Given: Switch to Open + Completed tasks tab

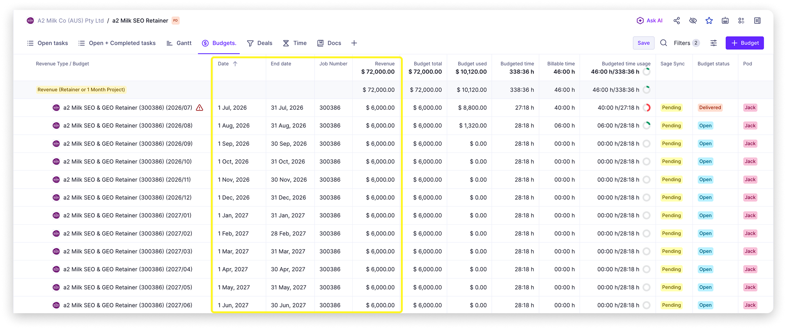Looking at the screenshot, I should (x=117, y=43).
